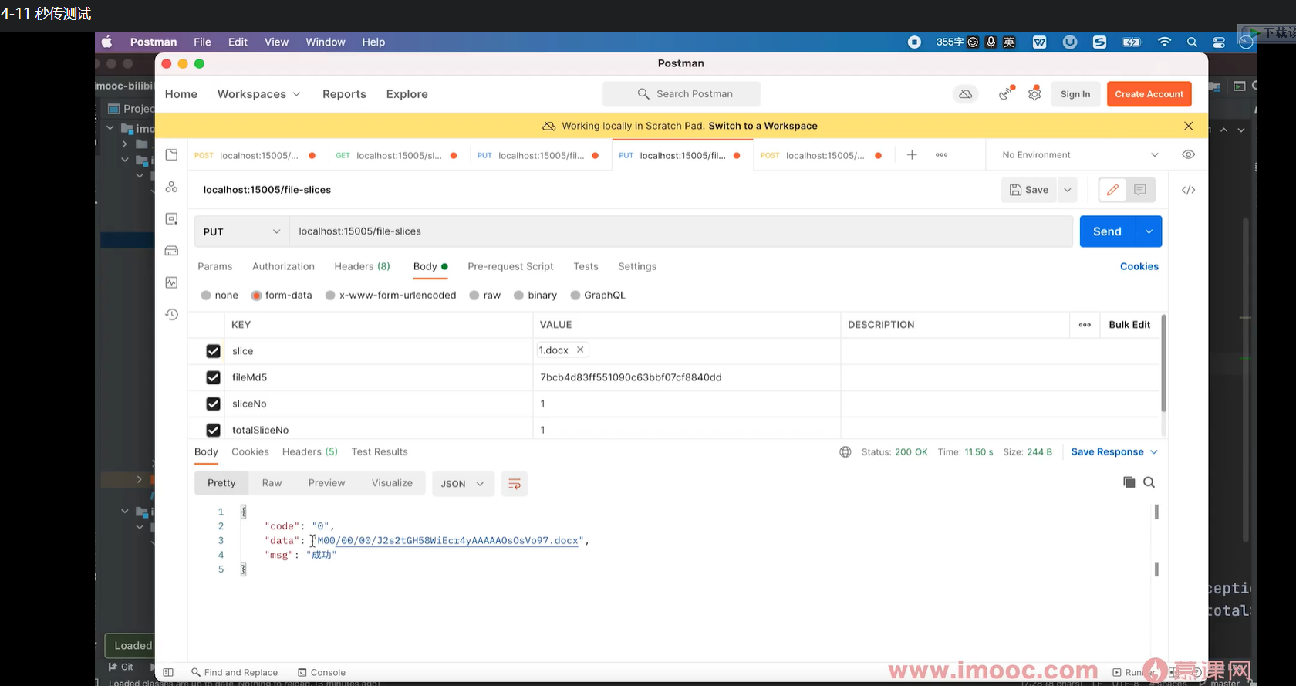Open the Console in the status bar
This screenshot has width=1296, height=686.
pyautogui.click(x=322, y=672)
